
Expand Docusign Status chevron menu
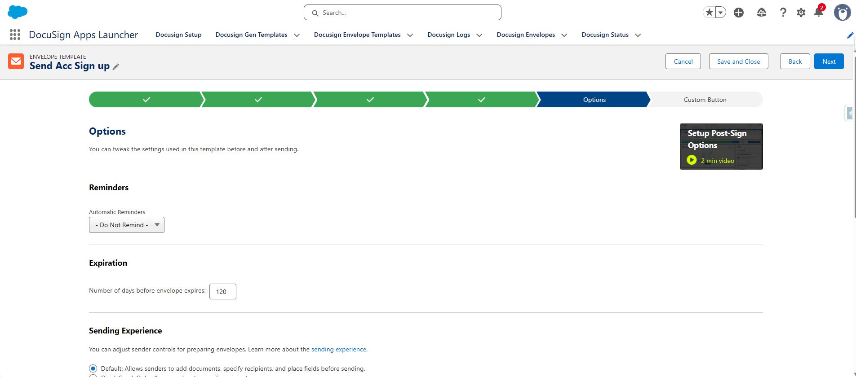638,35
